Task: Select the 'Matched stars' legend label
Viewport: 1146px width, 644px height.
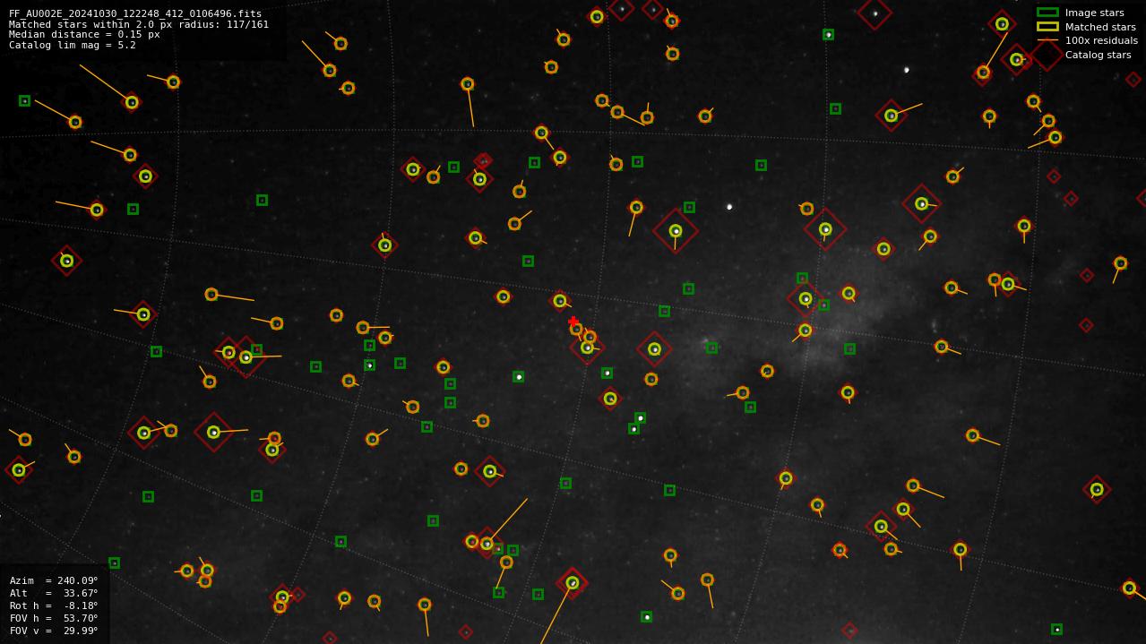Action: (1100, 27)
